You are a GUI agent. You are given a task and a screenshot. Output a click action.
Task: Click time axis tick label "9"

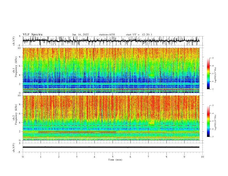[184, 157]
